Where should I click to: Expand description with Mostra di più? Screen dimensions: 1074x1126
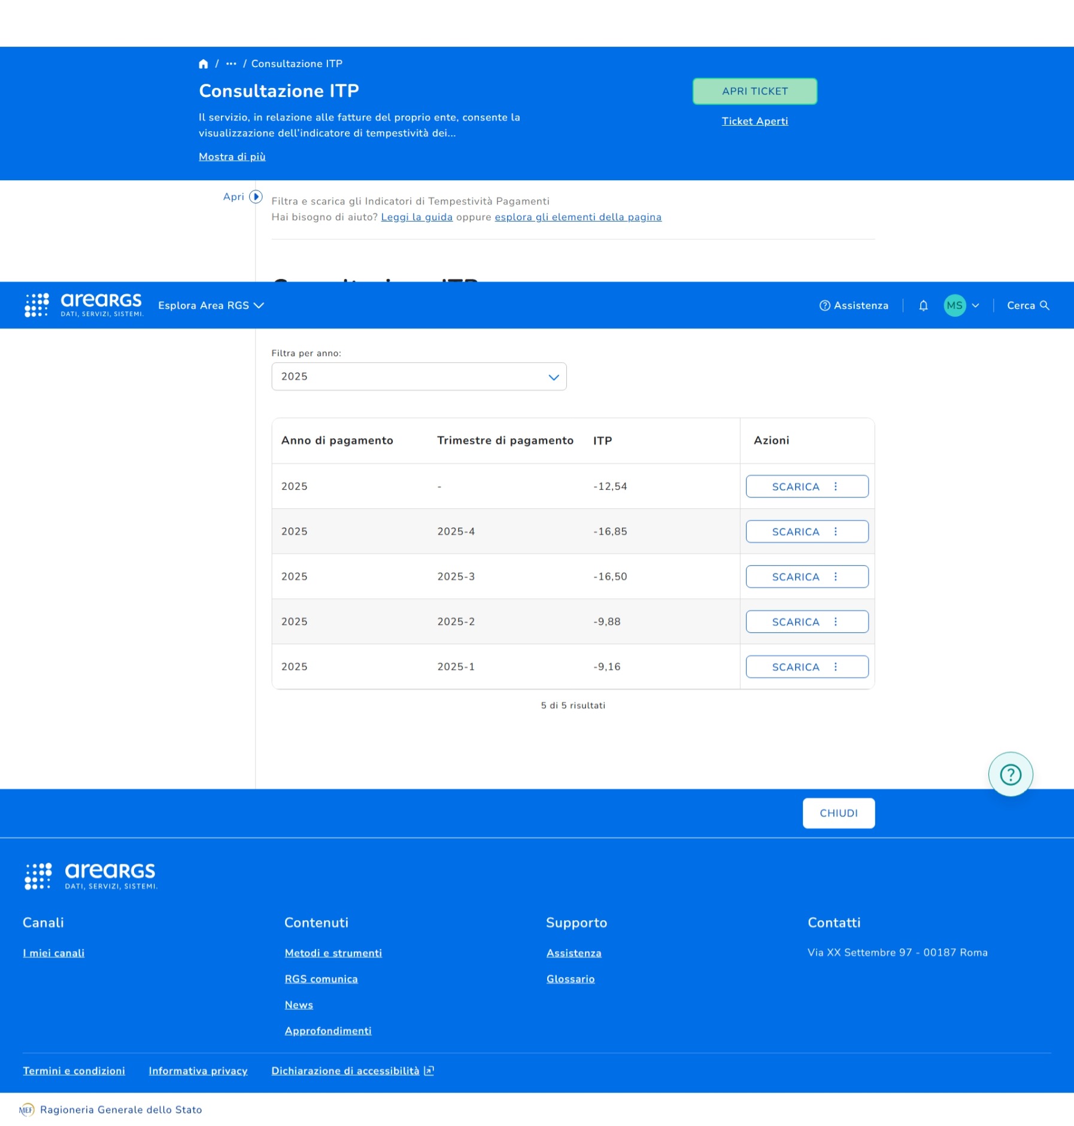pyautogui.click(x=232, y=157)
